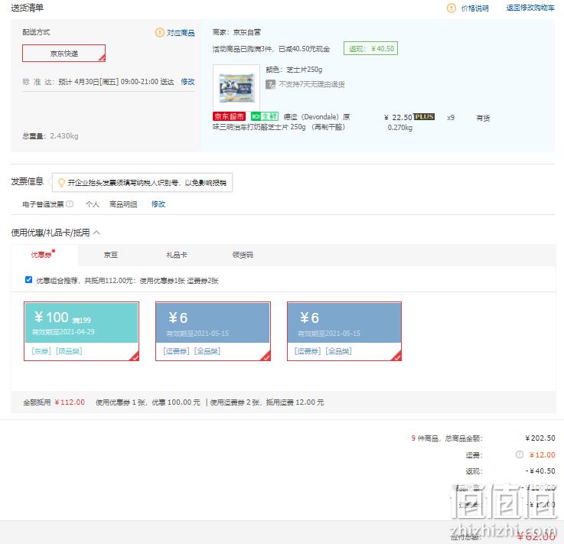Collapse the 使用优惠/礼品卡/抵用 section
Viewport: 564px width, 544px height.
click(x=96, y=233)
